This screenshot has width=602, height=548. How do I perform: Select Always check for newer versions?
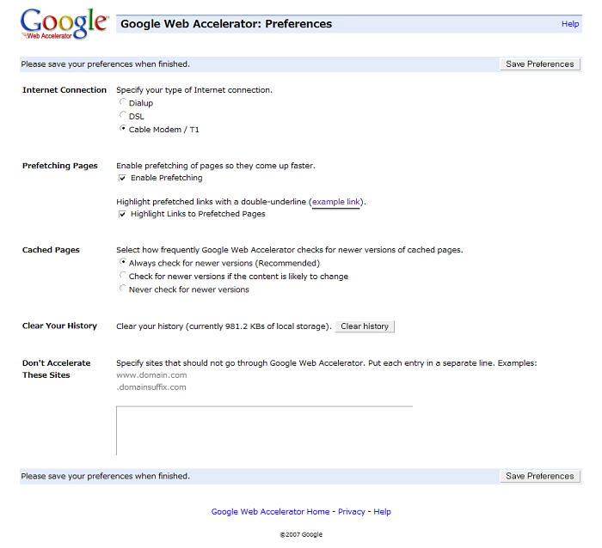tap(122, 262)
